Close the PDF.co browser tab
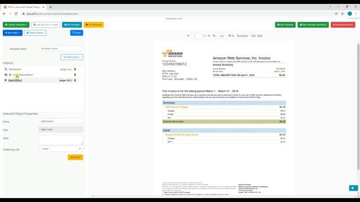 point(43,7)
